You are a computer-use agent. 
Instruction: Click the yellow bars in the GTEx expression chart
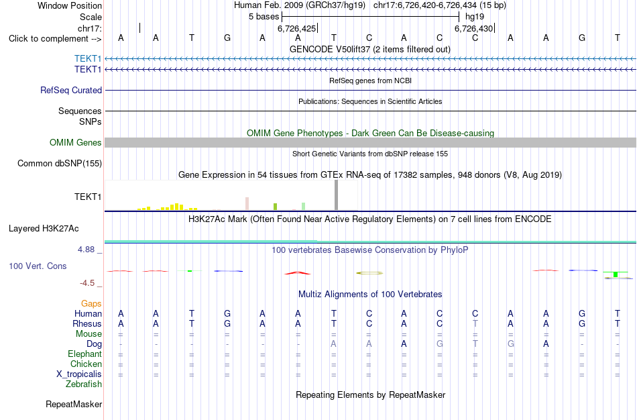[x=168, y=207]
